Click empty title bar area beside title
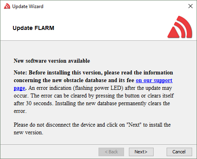 [x=115, y=6]
